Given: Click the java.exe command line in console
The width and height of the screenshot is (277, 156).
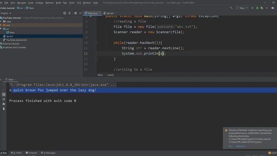Looking at the screenshot, I should [63, 85].
